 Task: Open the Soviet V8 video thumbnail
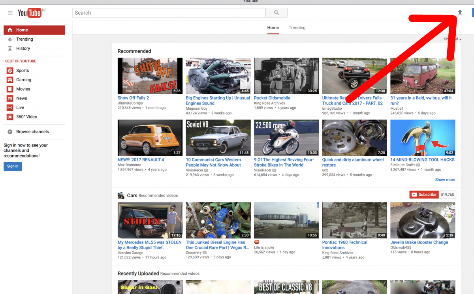pyautogui.click(x=218, y=138)
